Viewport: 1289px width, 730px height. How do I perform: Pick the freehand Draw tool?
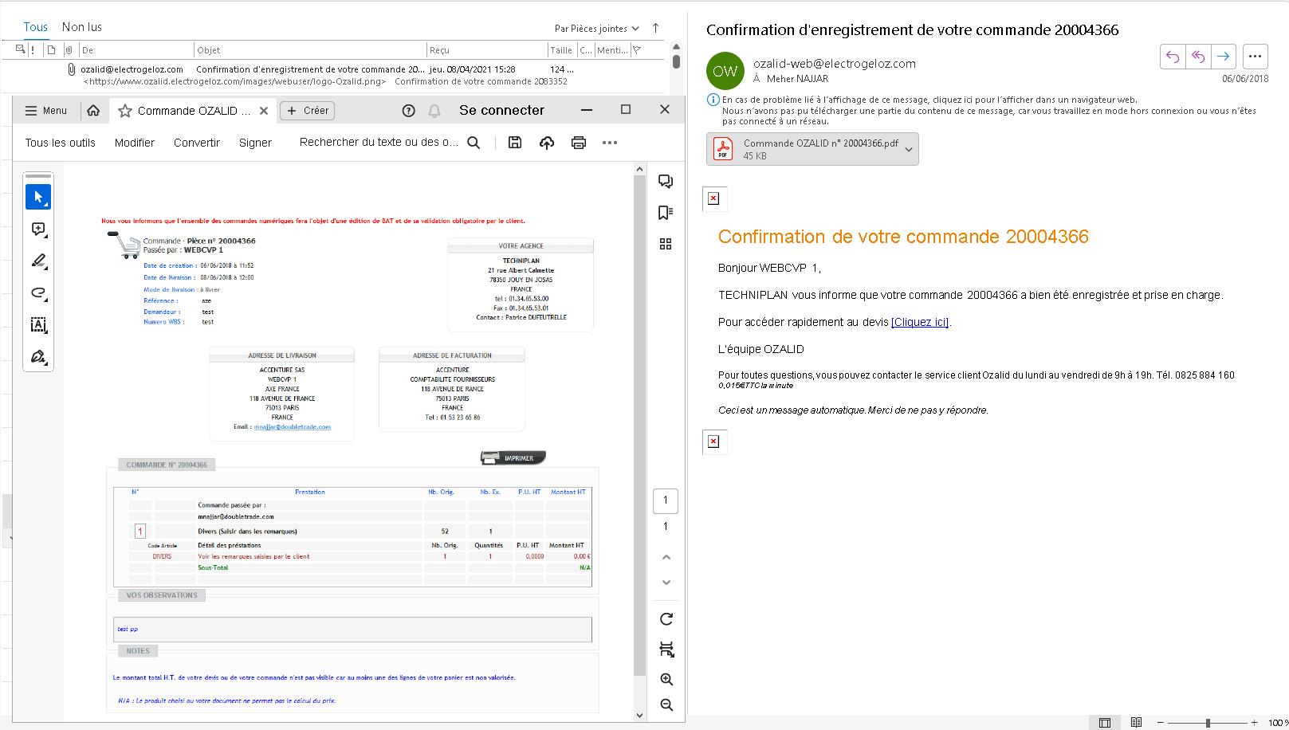click(x=37, y=293)
